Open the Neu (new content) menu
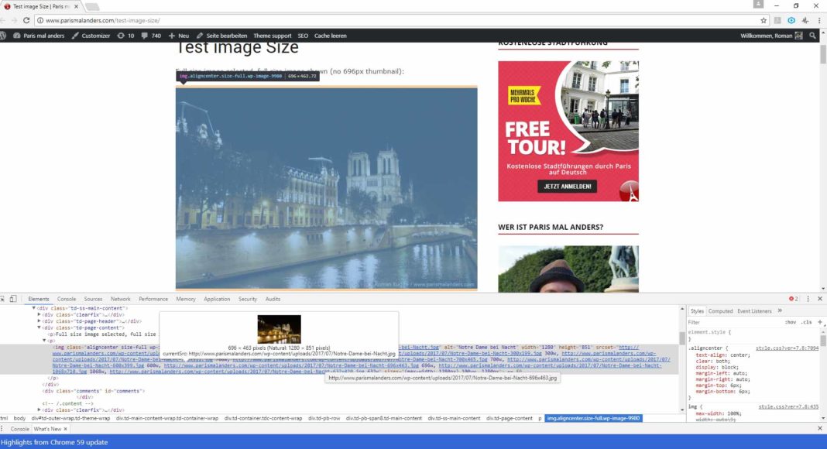The height and width of the screenshot is (449, 827). click(x=179, y=36)
